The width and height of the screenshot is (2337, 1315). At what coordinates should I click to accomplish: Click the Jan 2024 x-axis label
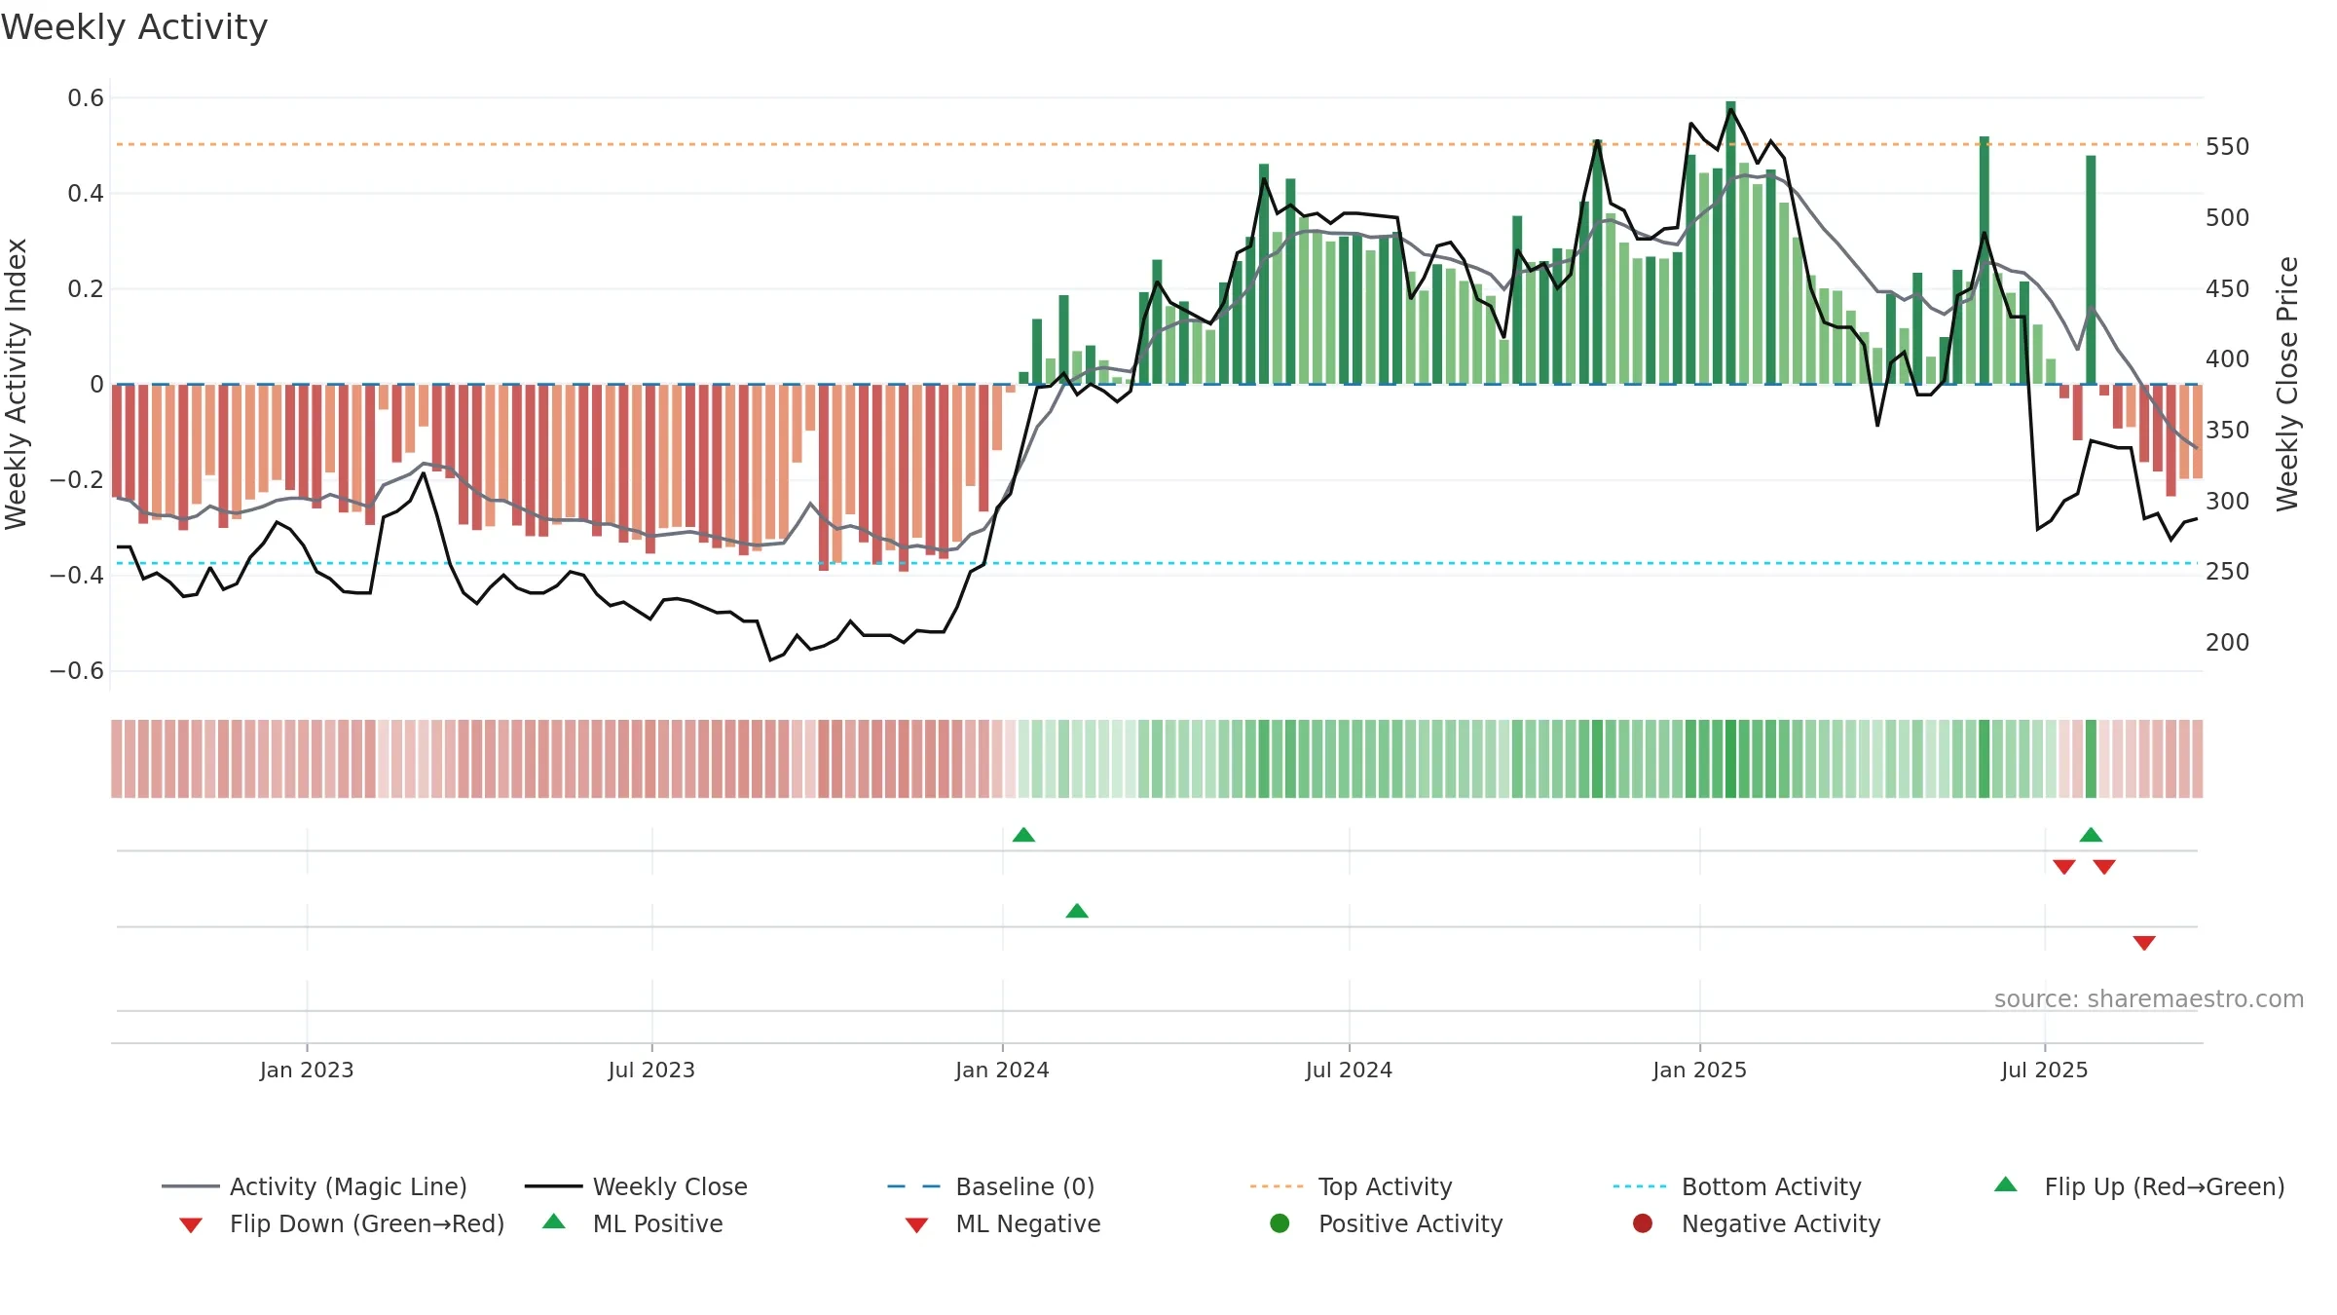(x=1002, y=1070)
